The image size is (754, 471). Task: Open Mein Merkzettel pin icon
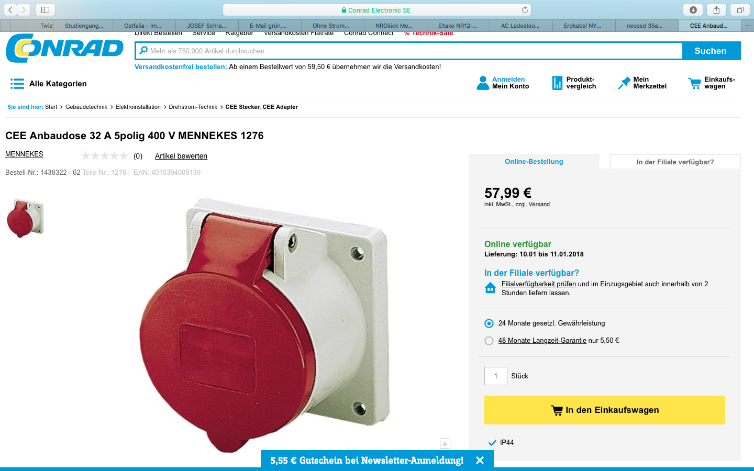tap(624, 83)
